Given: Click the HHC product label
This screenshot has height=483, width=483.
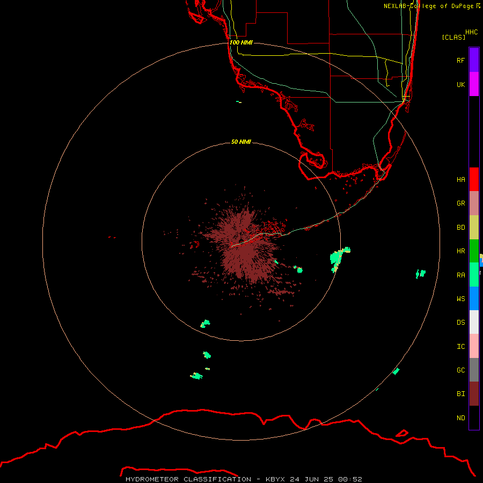Looking at the screenshot, I should [x=472, y=32].
